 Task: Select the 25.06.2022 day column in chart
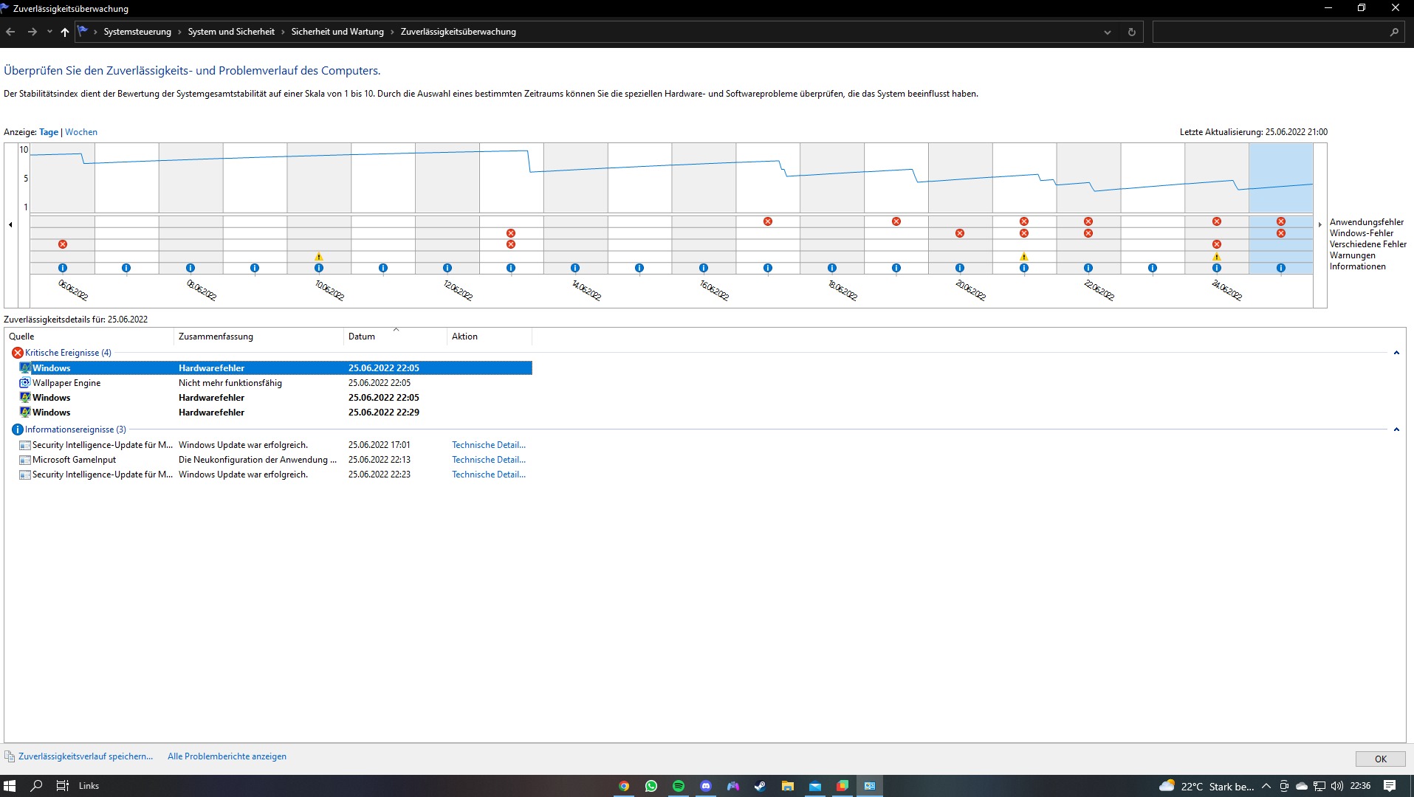(x=1281, y=209)
